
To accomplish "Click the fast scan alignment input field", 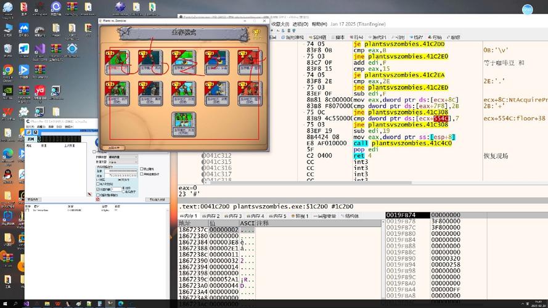I will point(117,189).
